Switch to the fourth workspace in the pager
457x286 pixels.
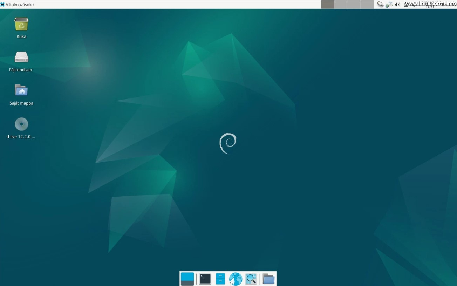pyautogui.click(x=367, y=5)
